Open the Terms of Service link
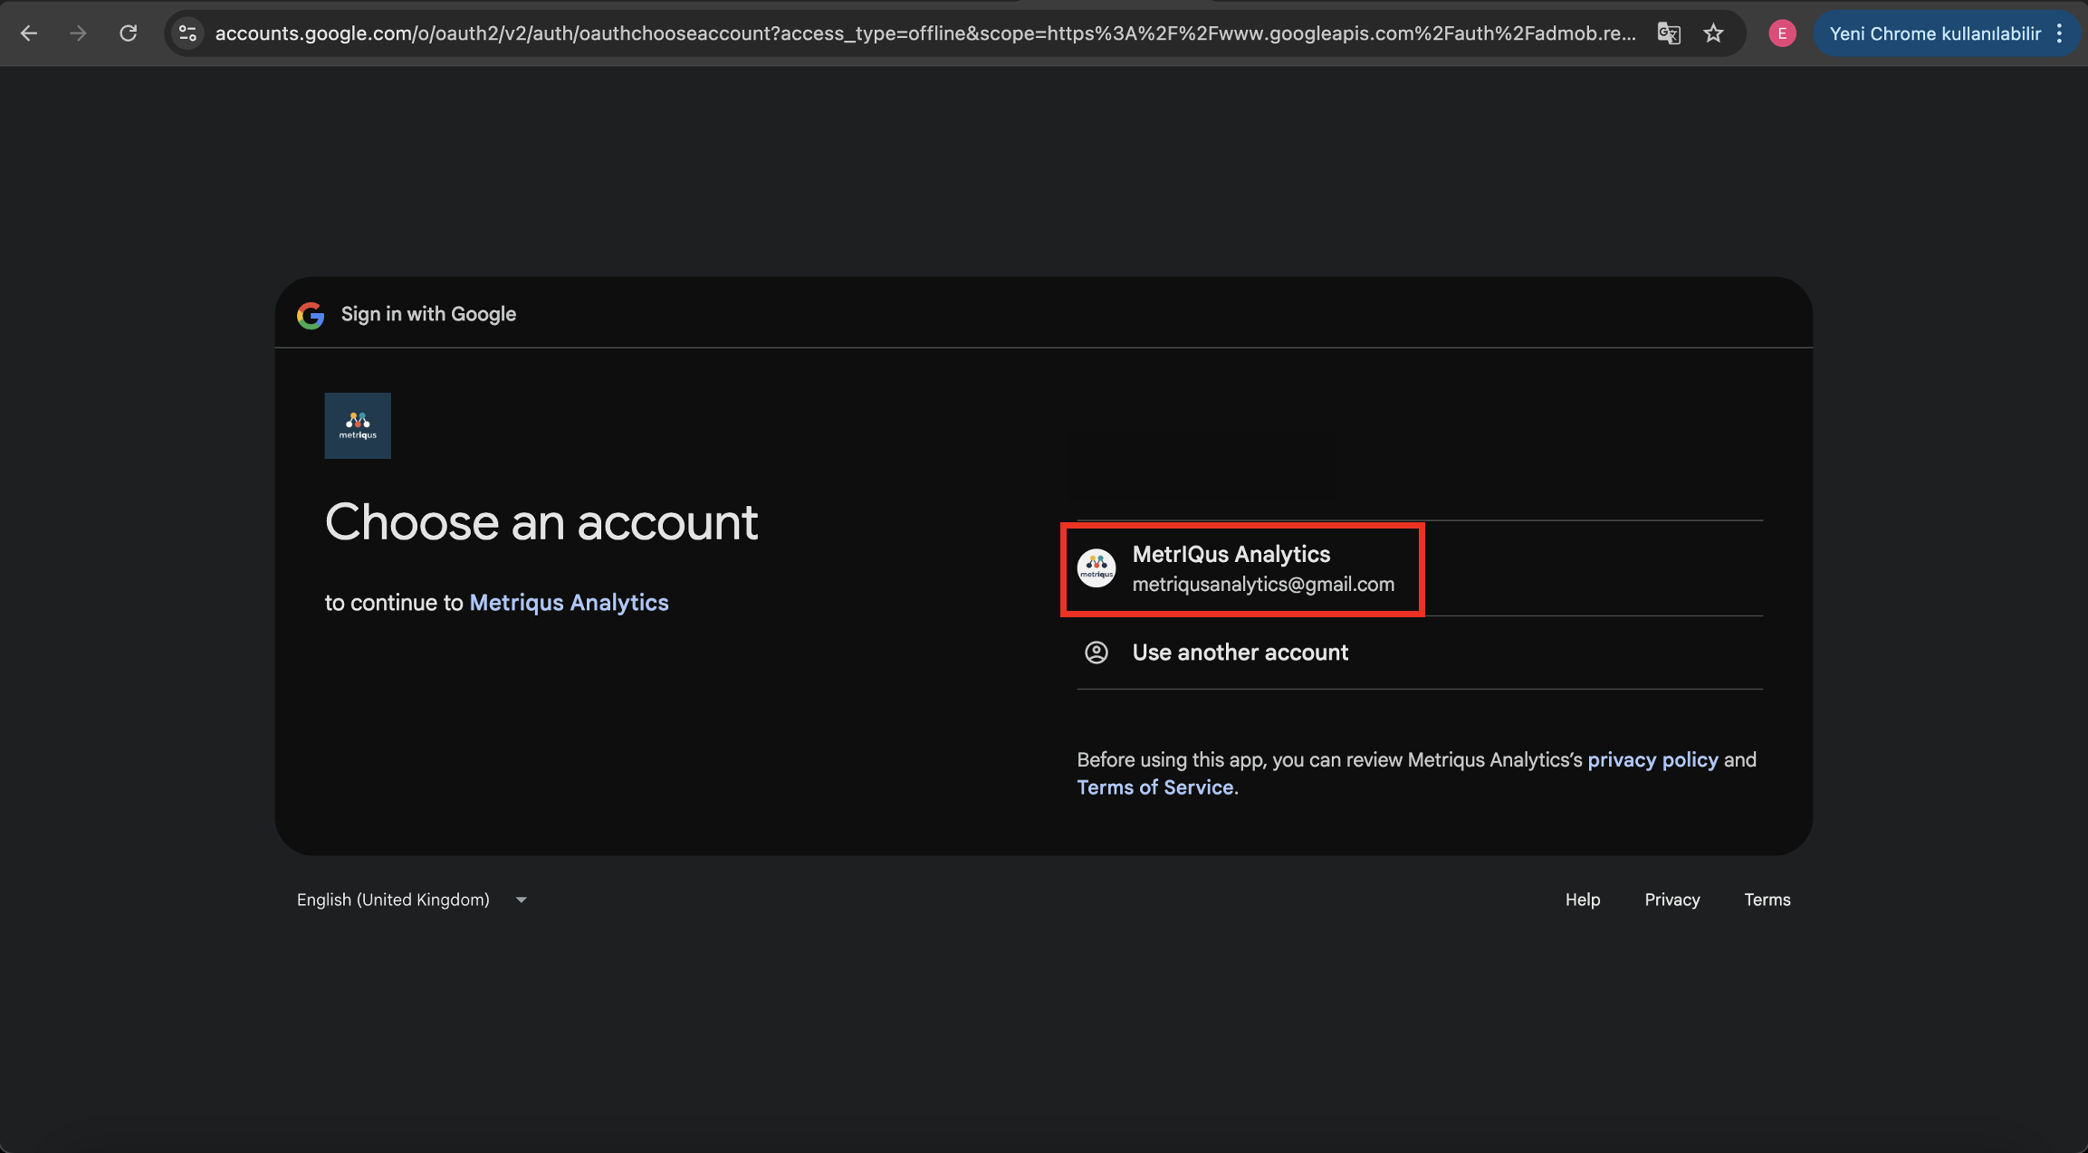The image size is (2088, 1153). point(1155,787)
